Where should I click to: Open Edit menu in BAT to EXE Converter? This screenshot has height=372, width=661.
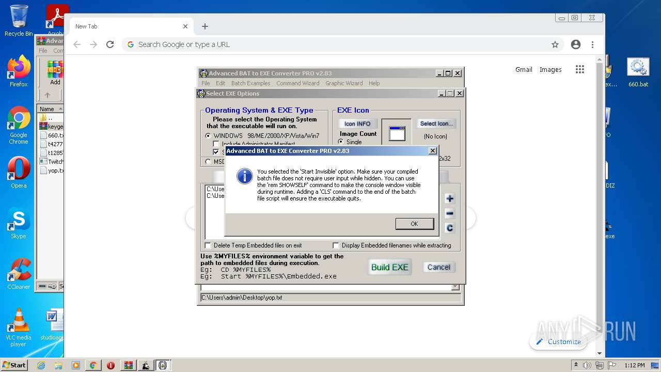pyautogui.click(x=221, y=83)
